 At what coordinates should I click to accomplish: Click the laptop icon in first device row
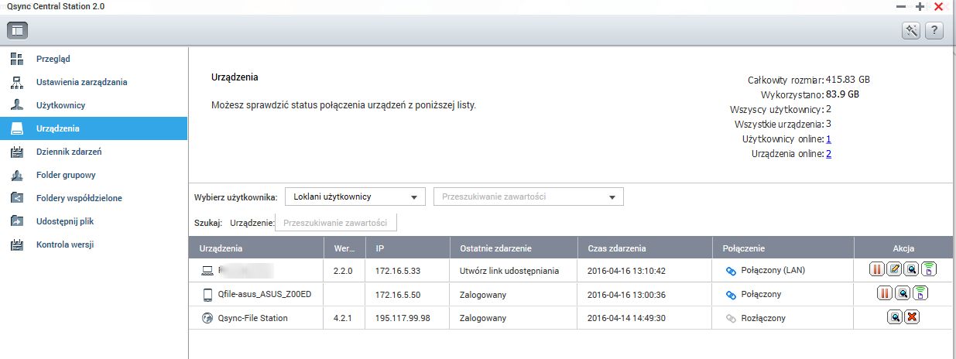point(207,271)
